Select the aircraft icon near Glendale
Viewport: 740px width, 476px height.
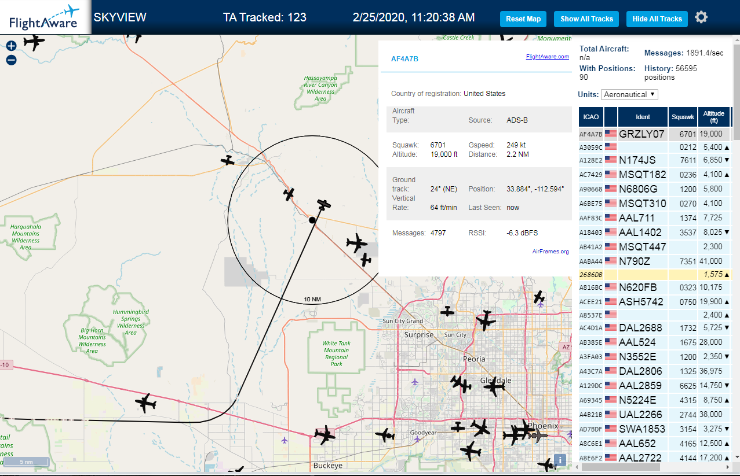tap(494, 386)
